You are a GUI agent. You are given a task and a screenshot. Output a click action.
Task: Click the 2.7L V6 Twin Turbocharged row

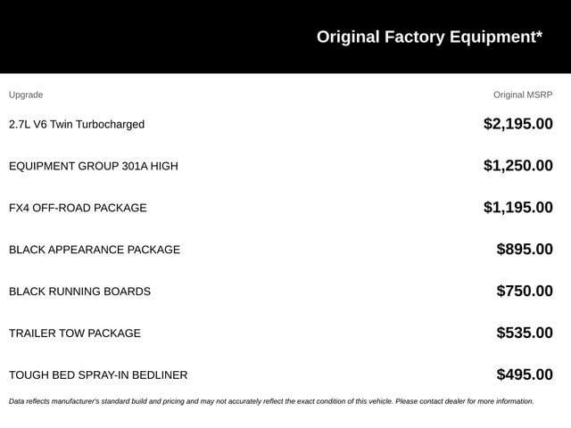[281, 124]
